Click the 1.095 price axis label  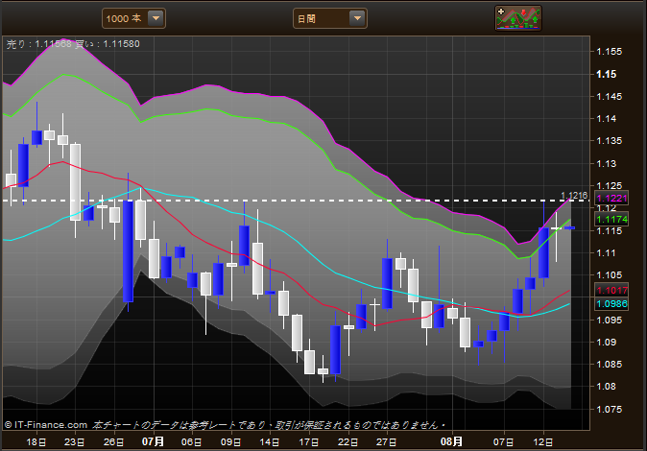[609, 320]
